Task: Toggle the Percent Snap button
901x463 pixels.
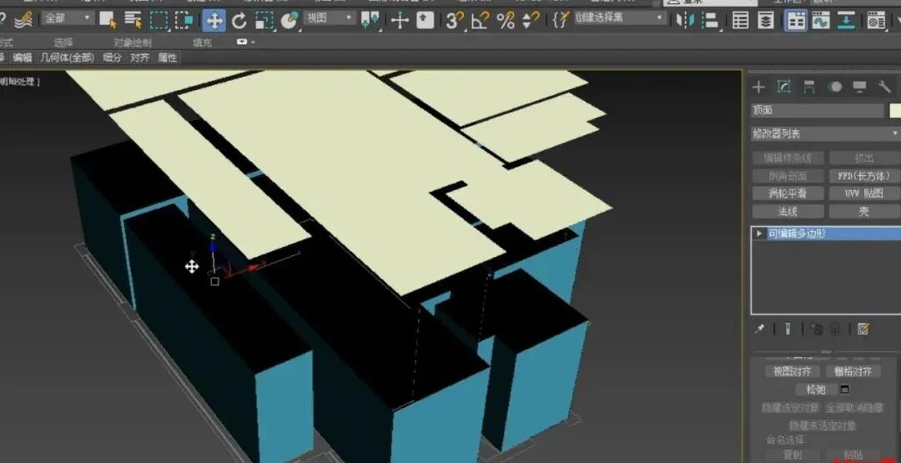Action: (505, 21)
